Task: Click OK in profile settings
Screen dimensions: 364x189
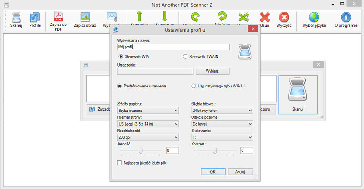Action: coord(213,172)
